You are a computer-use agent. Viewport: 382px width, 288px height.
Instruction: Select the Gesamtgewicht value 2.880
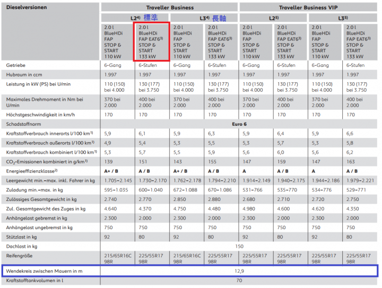[214, 199]
